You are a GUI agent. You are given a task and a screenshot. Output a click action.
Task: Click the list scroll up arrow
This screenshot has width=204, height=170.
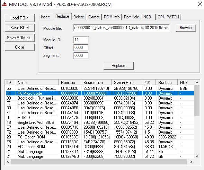coord(197,83)
